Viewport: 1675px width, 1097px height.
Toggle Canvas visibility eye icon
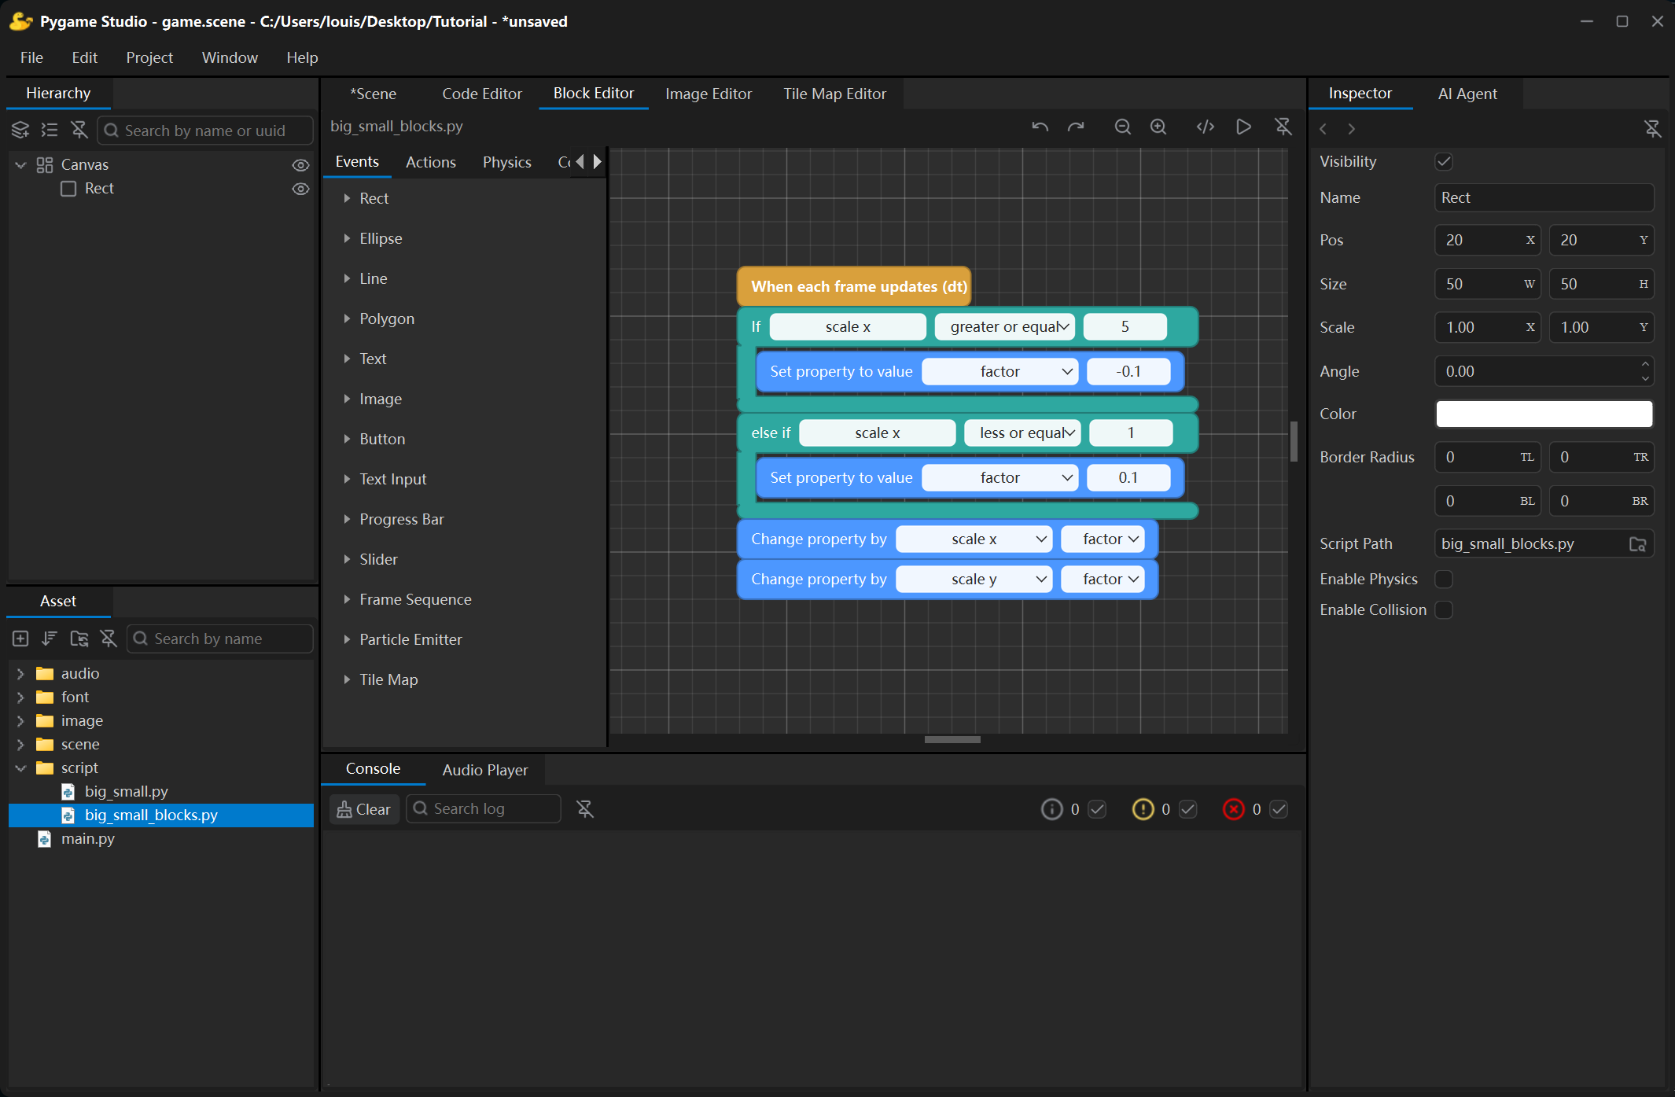click(x=300, y=165)
